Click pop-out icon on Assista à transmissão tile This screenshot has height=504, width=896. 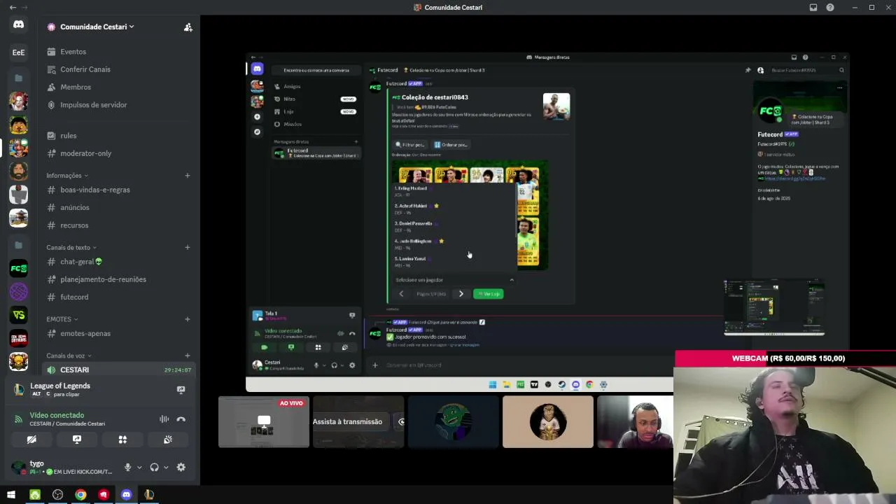[x=401, y=422]
